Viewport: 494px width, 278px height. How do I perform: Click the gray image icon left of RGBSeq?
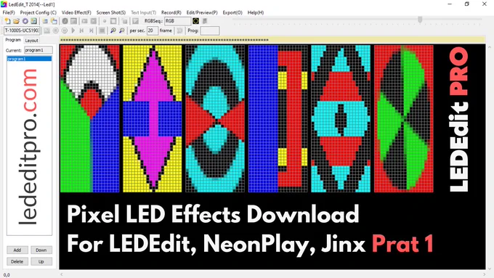[x=135, y=21]
